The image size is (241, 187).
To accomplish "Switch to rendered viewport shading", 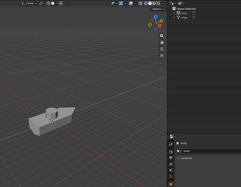I will [x=158, y=3].
